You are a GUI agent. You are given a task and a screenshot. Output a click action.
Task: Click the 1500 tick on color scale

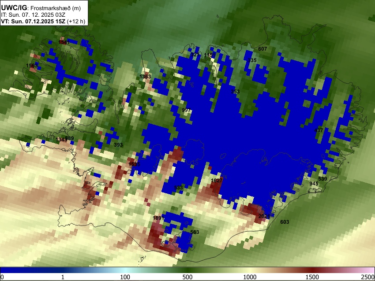pyautogui.click(x=312, y=277)
